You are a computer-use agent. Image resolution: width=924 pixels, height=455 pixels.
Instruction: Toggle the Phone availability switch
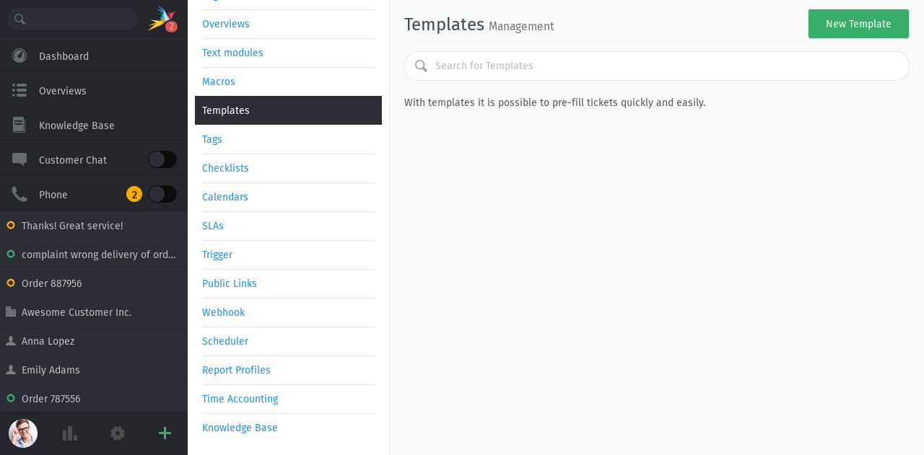[162, 194]
